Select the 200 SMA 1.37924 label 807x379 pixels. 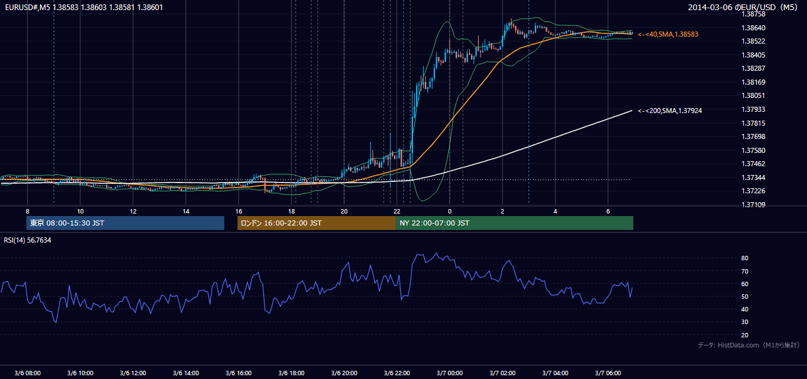[670, 111]
